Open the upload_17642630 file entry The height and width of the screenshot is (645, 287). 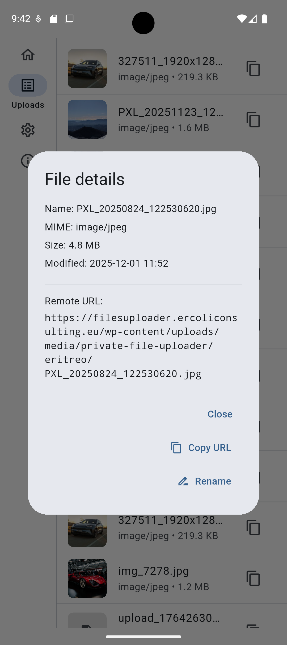click(x=169, y=618)
